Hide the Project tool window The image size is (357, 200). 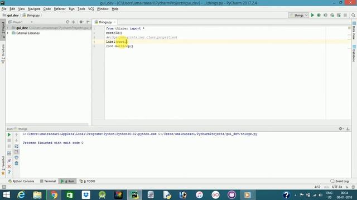tap(88, 22)
